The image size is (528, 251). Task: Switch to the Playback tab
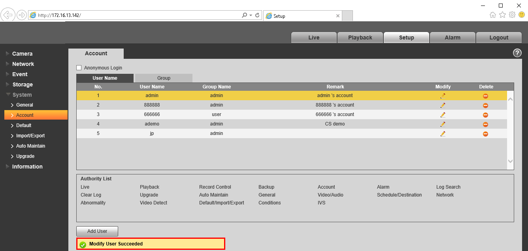360,37
